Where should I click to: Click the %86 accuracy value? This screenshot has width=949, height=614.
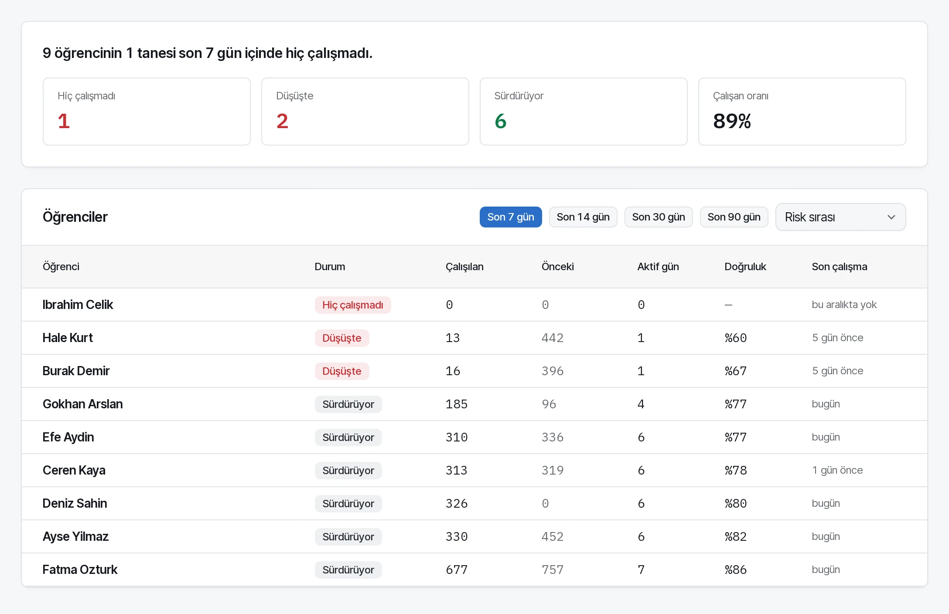point(736,570)
